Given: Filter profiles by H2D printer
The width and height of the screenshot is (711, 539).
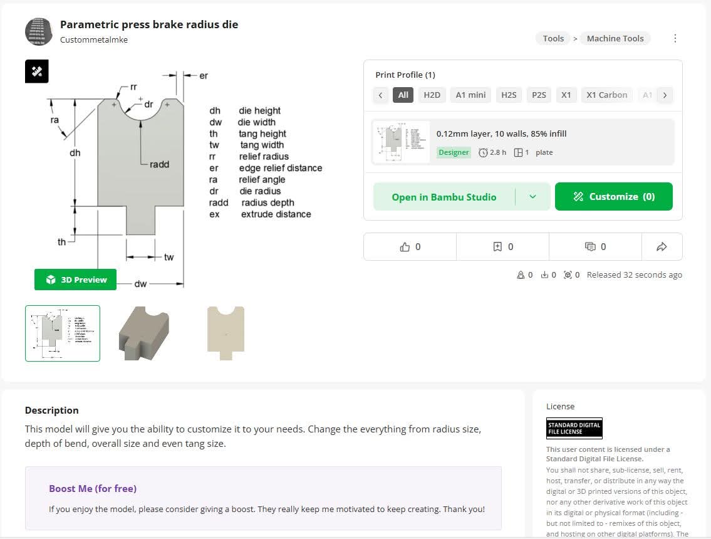Looking at the screenshot, I should click(432, 95).
